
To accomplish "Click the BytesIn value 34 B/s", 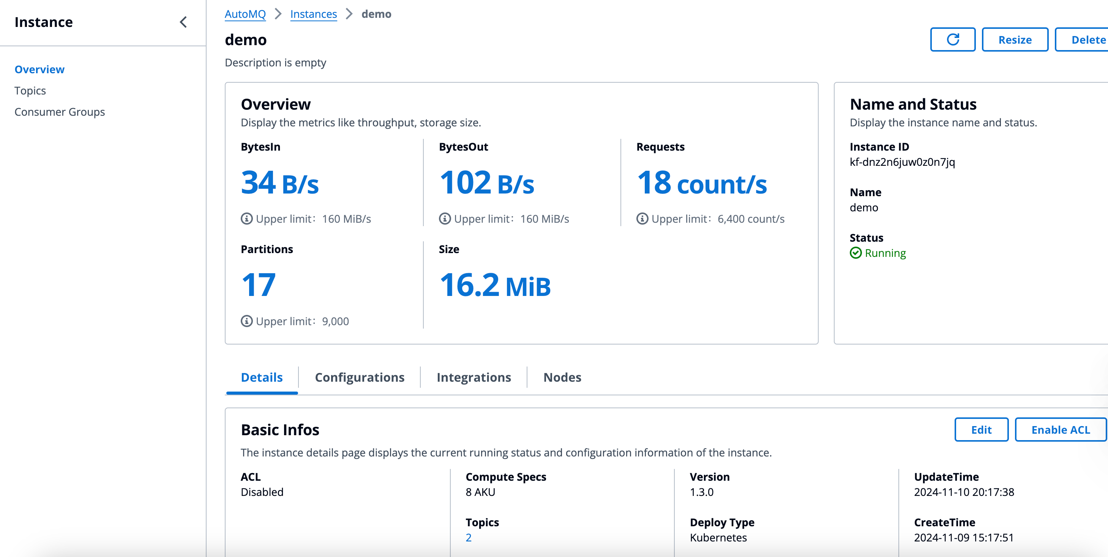I will (280, 183).
